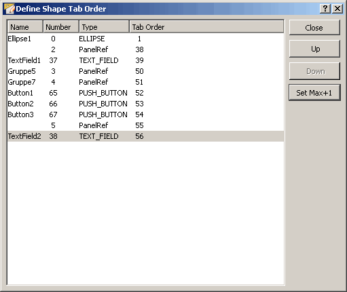Screen dimensions: 347x292
Task: Close the dialog with the X icon
Action: coord(337,9)
